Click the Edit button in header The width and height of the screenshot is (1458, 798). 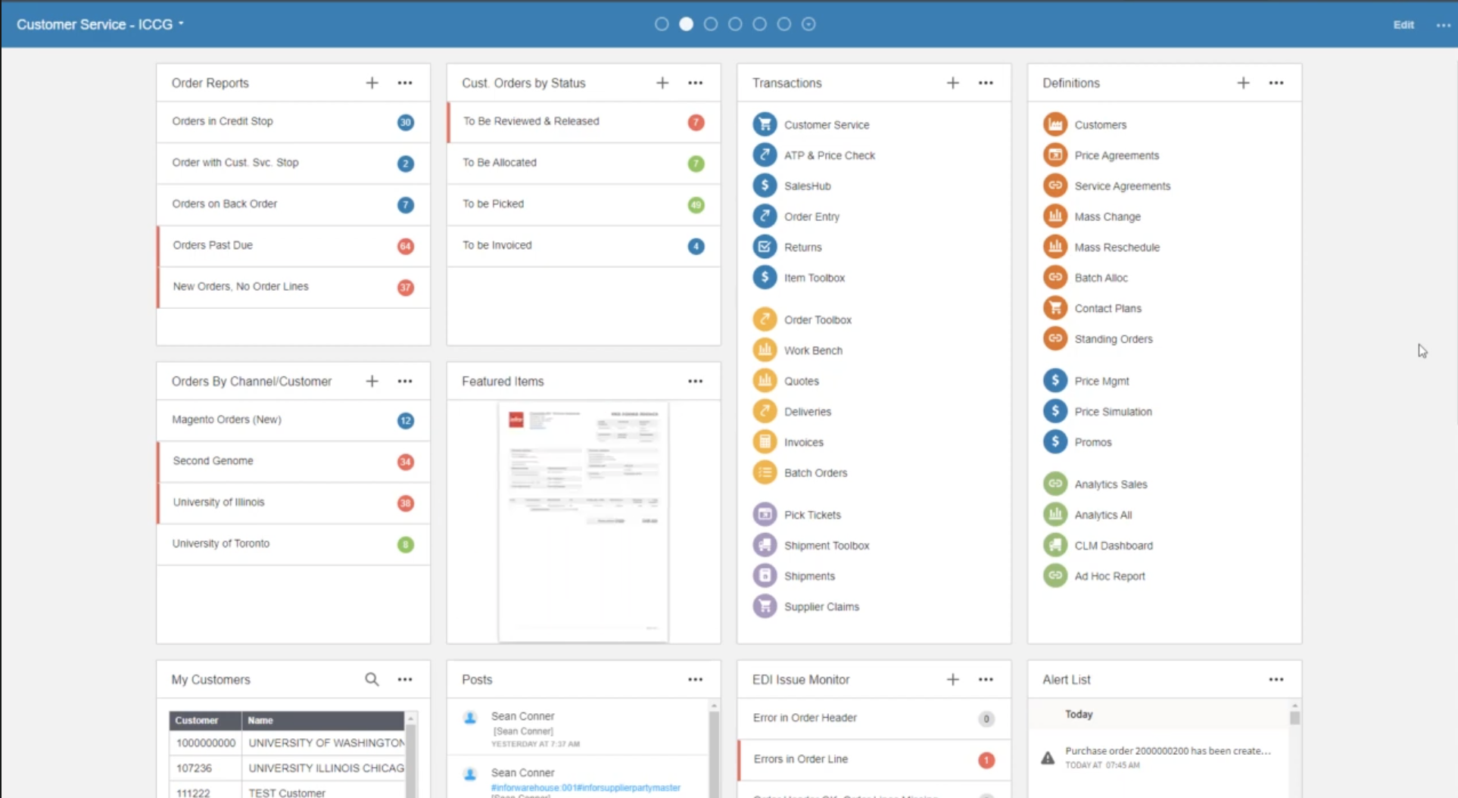coord(1403,24)
